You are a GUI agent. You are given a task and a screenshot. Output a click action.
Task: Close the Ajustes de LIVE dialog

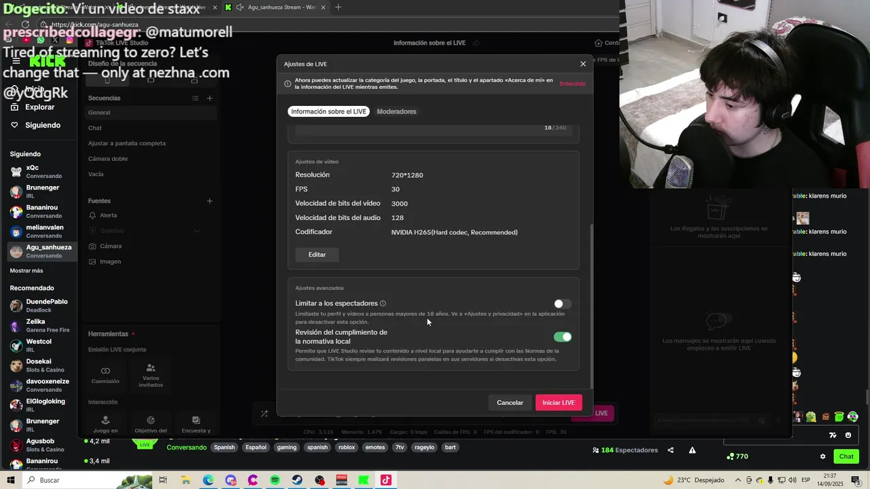coord(582,64)
